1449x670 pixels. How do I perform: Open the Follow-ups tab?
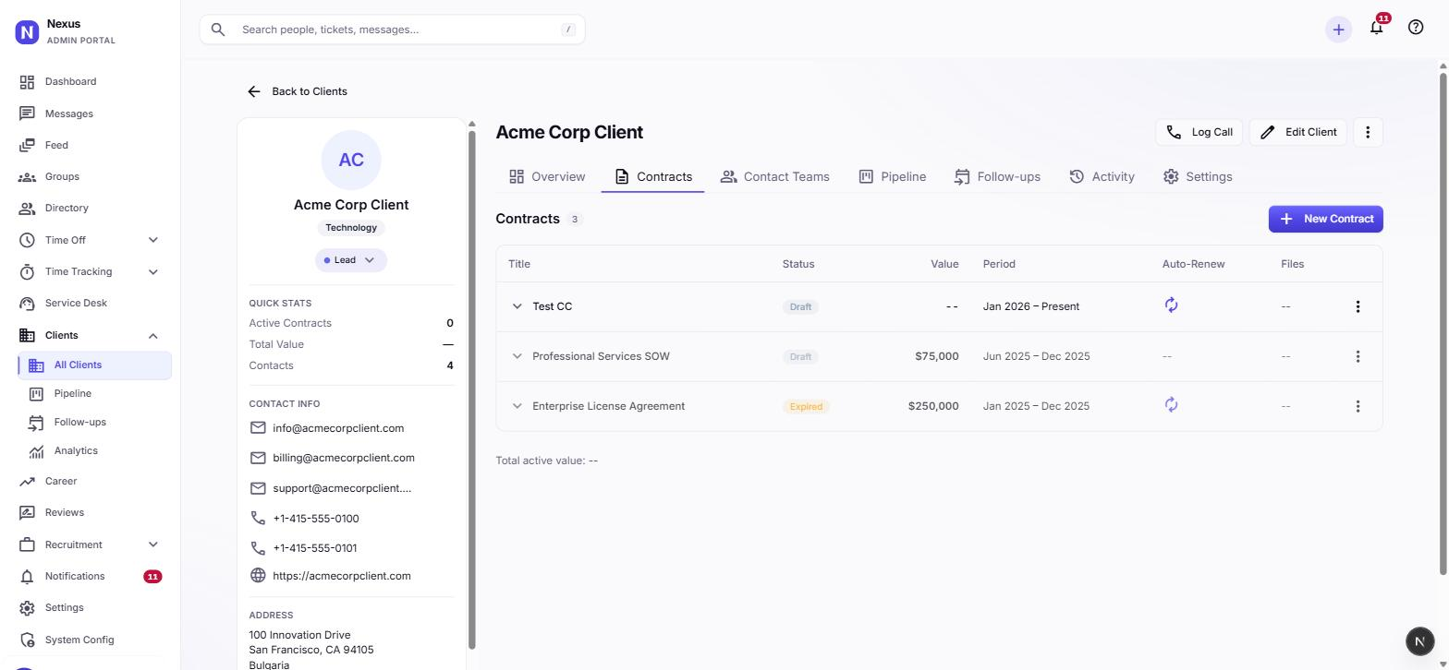[997, 176]
